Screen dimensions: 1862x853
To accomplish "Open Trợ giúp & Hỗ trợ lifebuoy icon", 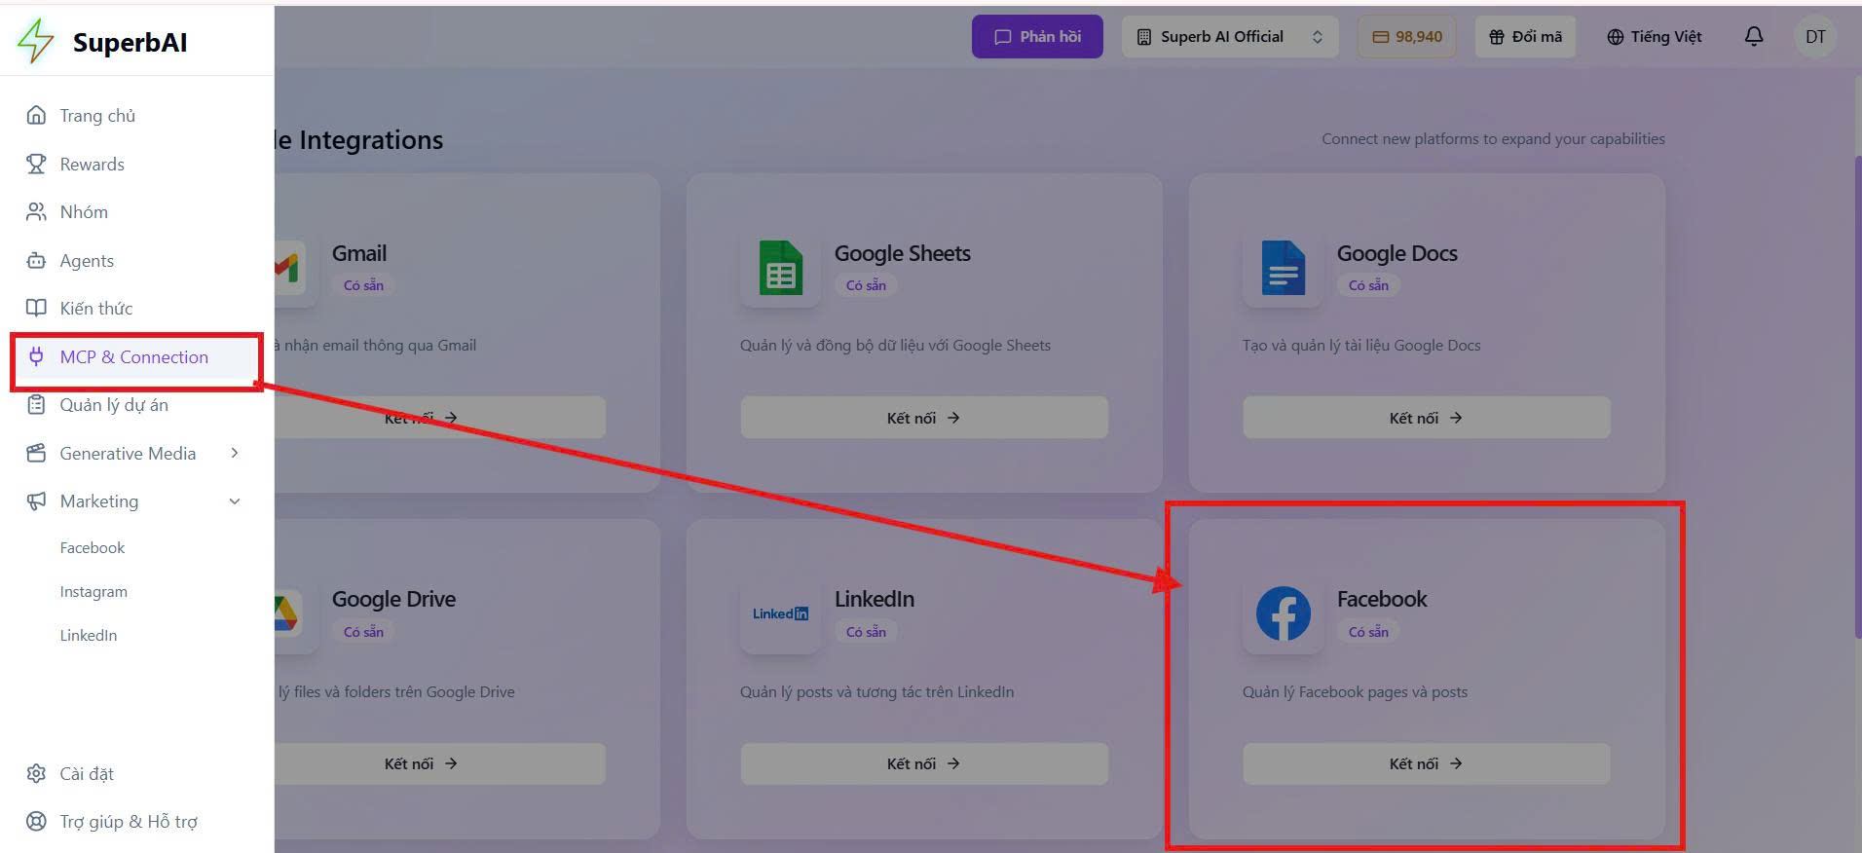I will (36, 821).
